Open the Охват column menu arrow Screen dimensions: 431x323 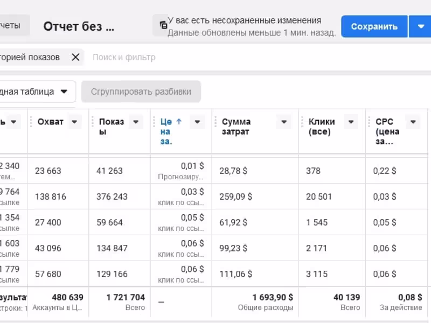pos(75,122)
